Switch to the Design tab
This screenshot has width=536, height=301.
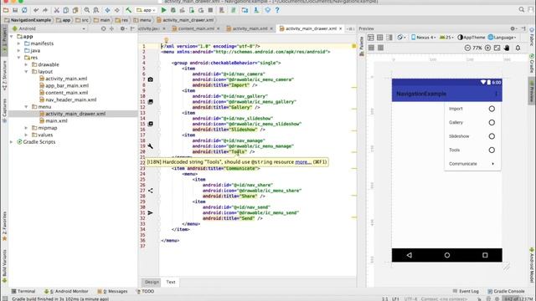tap(152, 282)
